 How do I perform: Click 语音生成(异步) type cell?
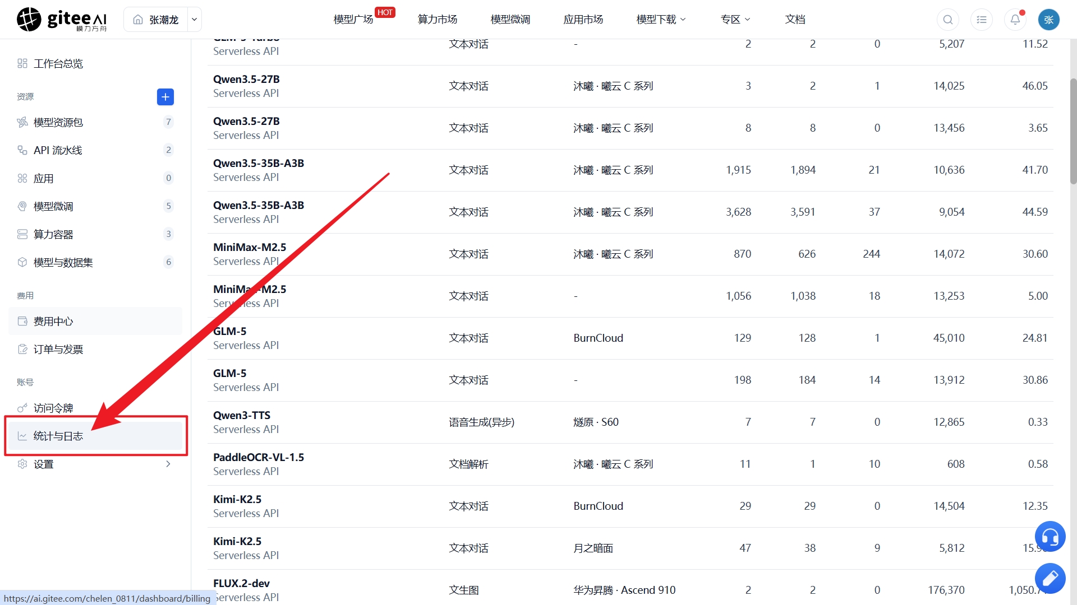click(481, 422)
